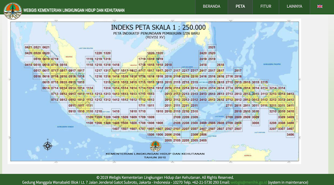Select map sheet 2521
Screen dimensions: 334x185
point(212,47)
